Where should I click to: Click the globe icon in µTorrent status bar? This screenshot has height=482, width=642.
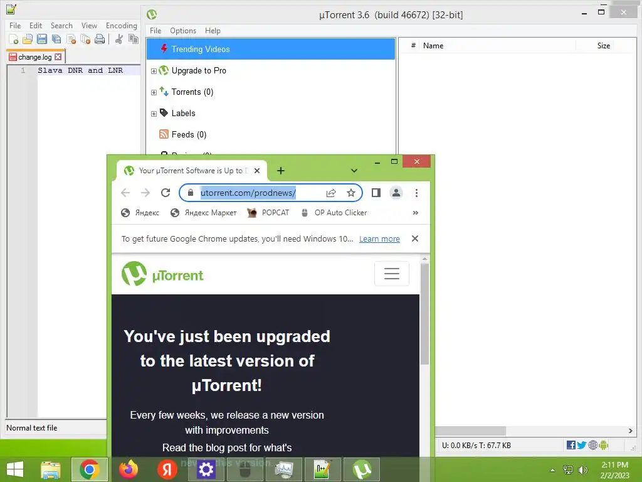click(x=592, y=445)
